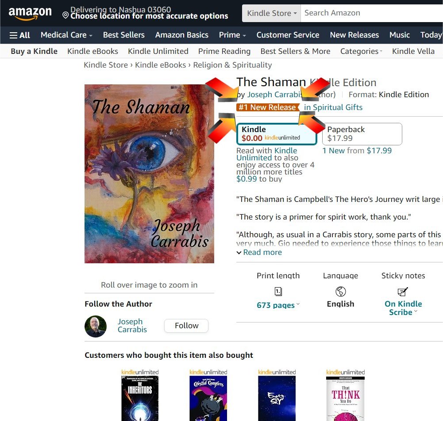Screen dimensions: 443x421
Task: Follow the author Joseph Carrabis
Action: click(x=186, y=326)
